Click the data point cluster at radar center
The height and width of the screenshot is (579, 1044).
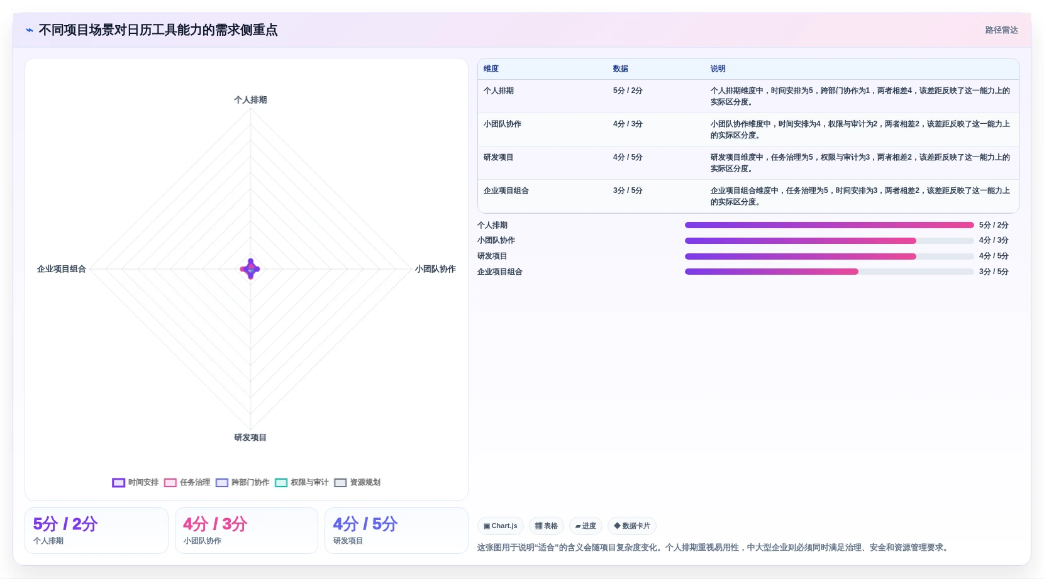[x=250, y=269]
